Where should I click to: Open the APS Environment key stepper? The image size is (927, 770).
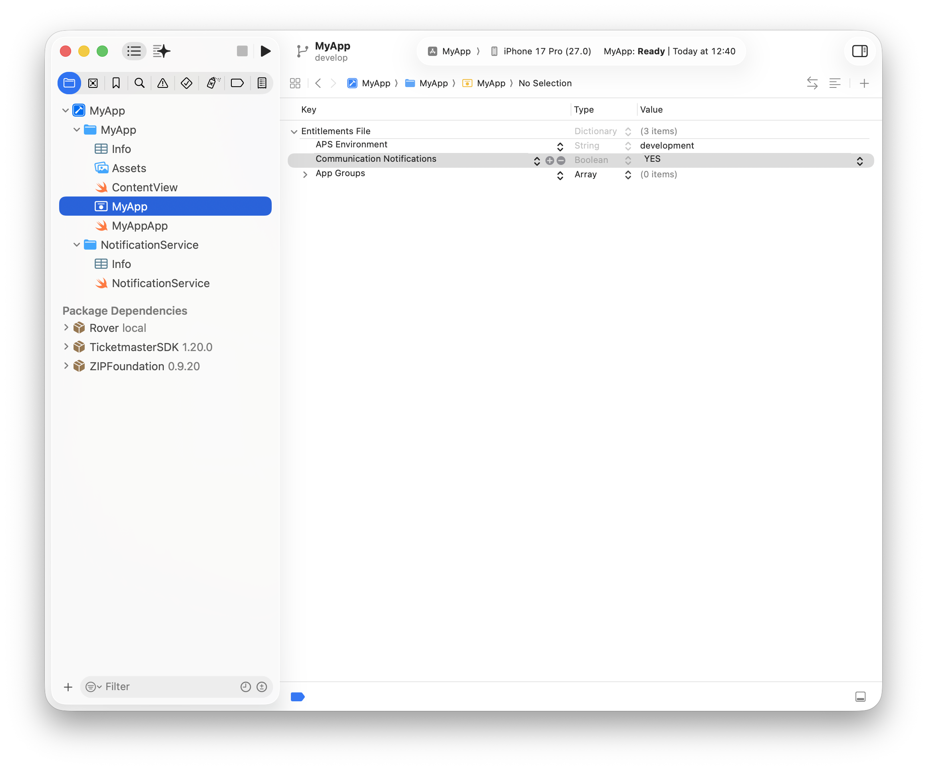[x=560, y=146]
